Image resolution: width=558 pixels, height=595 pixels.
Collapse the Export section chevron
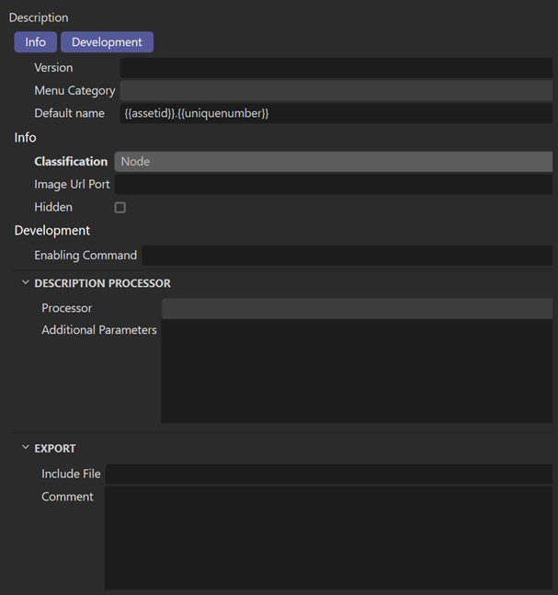[x=26, y=449]
